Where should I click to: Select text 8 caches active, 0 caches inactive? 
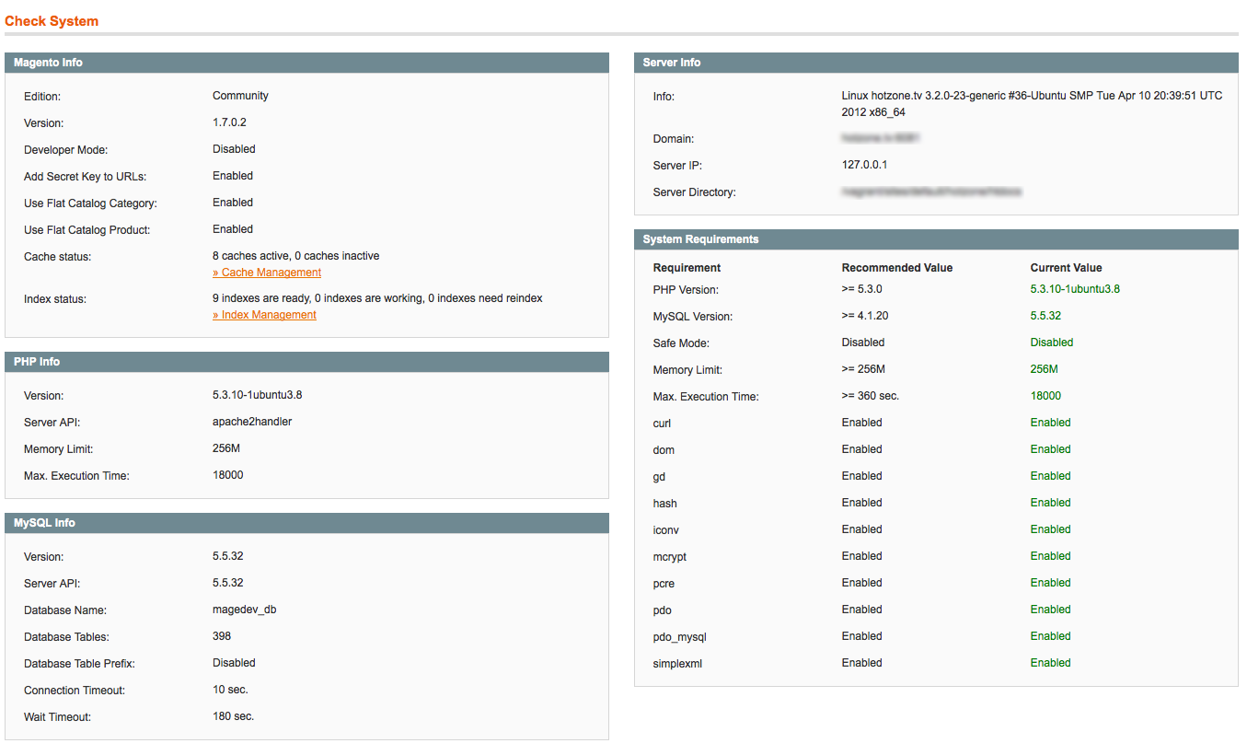295,256
